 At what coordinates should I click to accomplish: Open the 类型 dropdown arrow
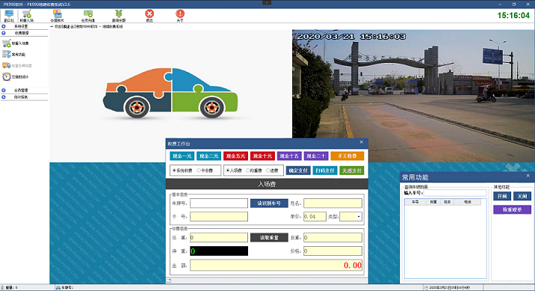359,216
